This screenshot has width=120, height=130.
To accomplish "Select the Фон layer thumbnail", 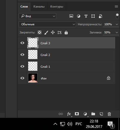I will (x=33, y=78).
